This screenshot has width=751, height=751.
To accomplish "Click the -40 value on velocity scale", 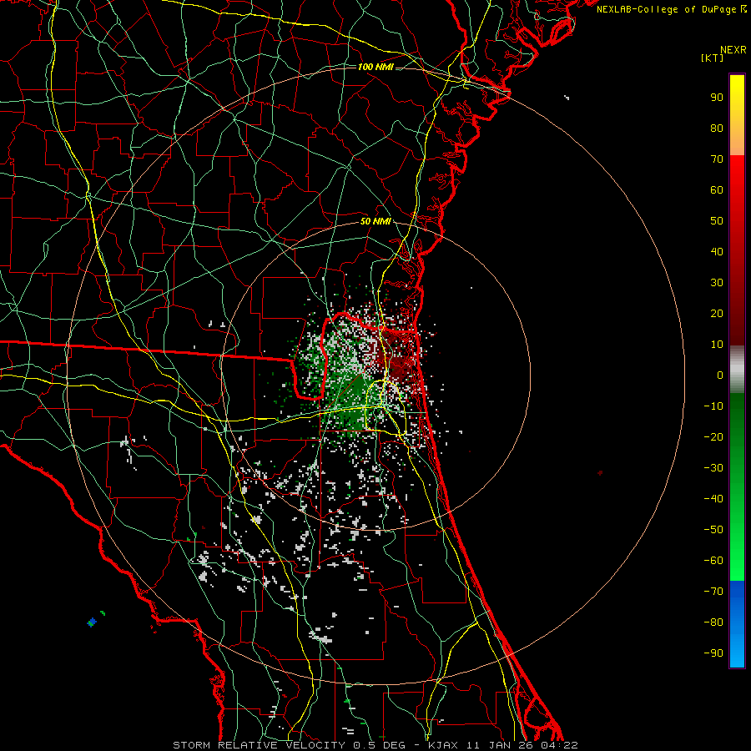I will click(713, 499).
